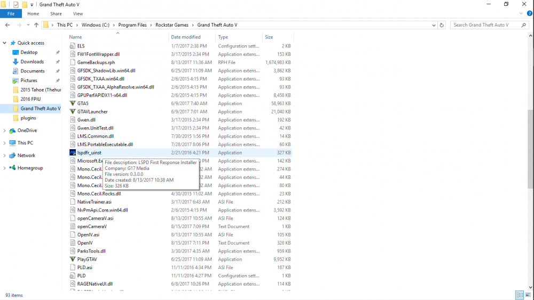Open the GTA5 application icon

point(73,103)
